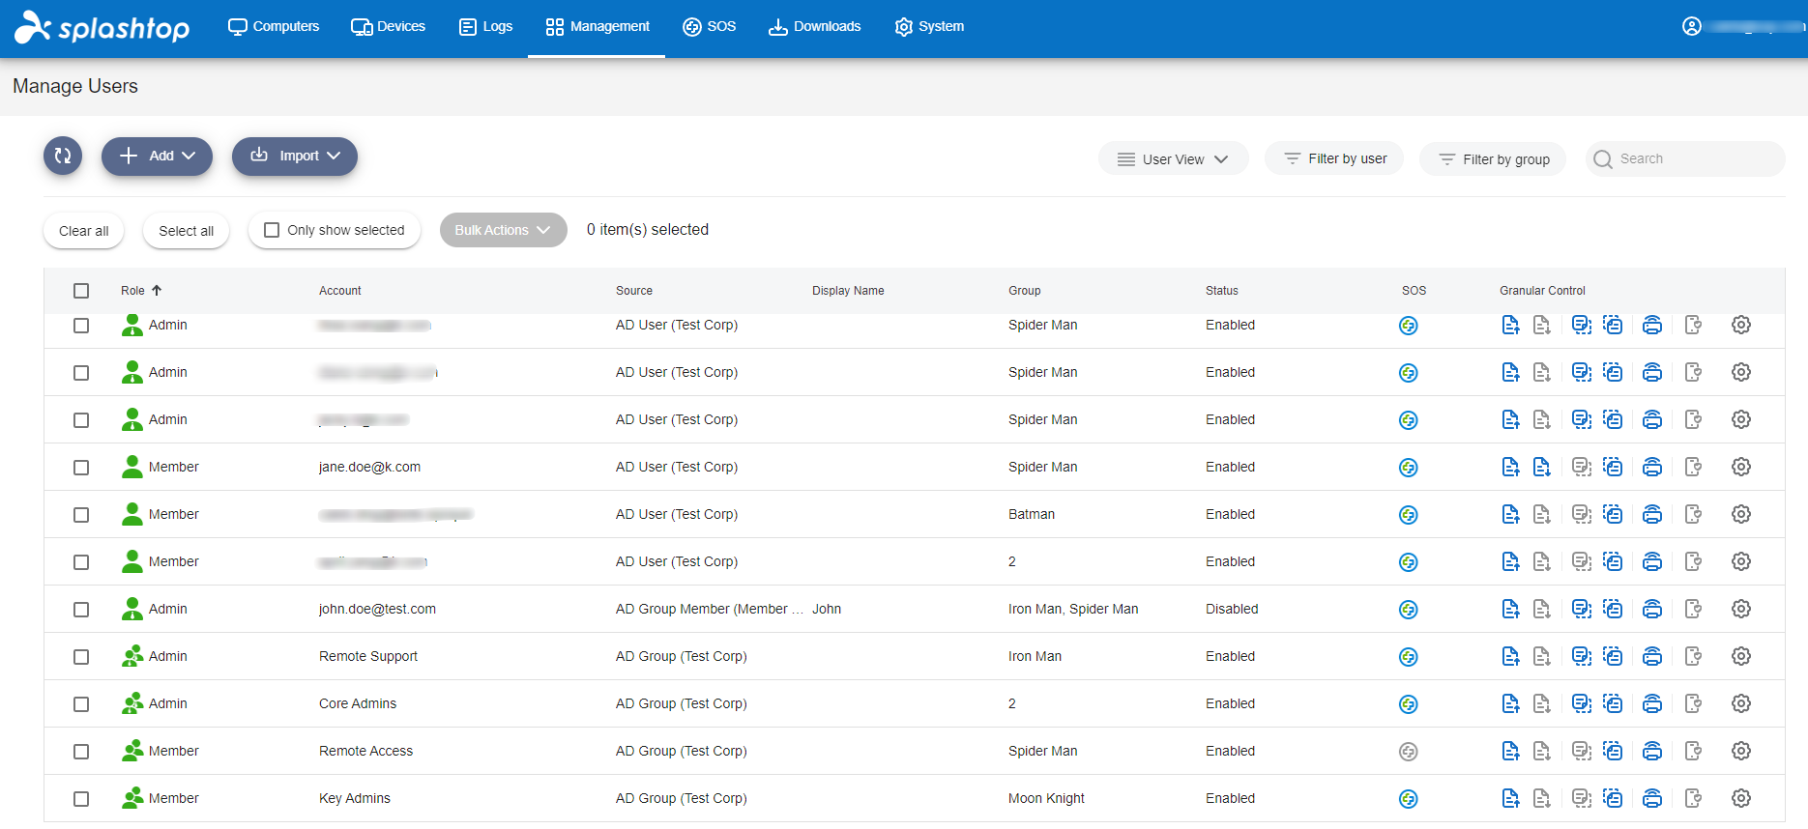Screen dimensions: 1808x829
Task: Click the refresh icon button
Action: click(x=63, y=156)
